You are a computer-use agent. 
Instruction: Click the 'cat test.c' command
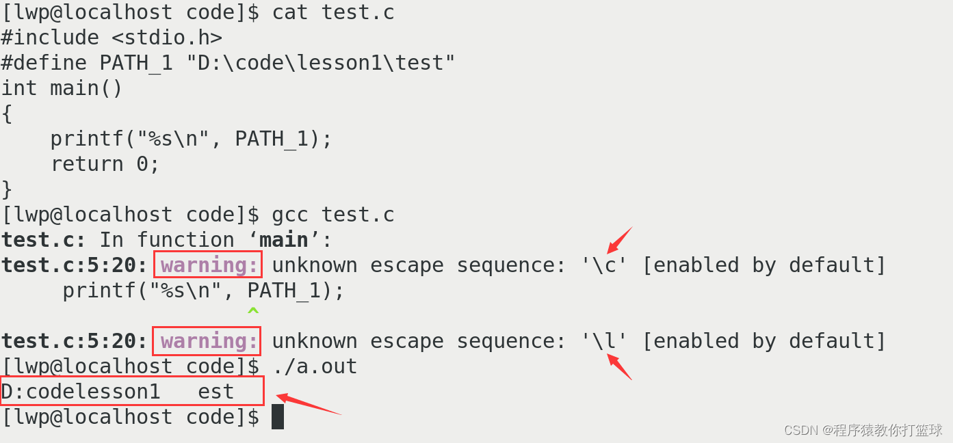coord(333,12)
